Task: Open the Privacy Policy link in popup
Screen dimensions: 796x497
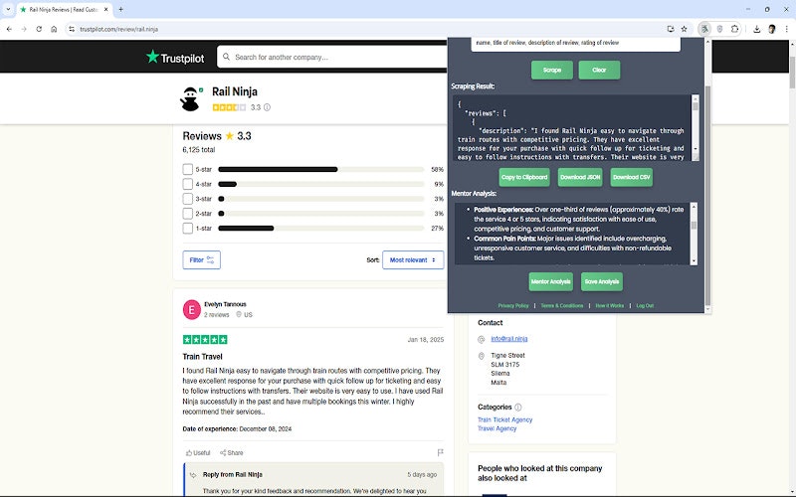Action: click(x=513, y=306)
